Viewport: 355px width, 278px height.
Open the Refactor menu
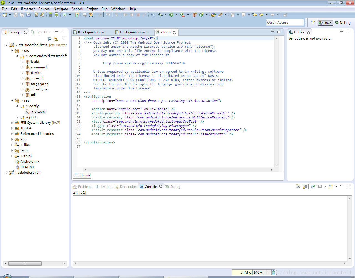28,9
